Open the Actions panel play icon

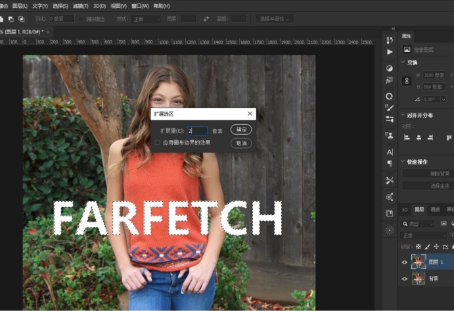[x=390, y=52]
